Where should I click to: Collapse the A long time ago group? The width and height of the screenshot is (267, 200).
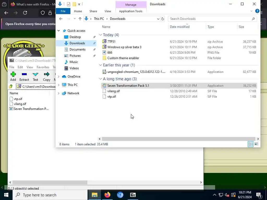click(100, 79)
